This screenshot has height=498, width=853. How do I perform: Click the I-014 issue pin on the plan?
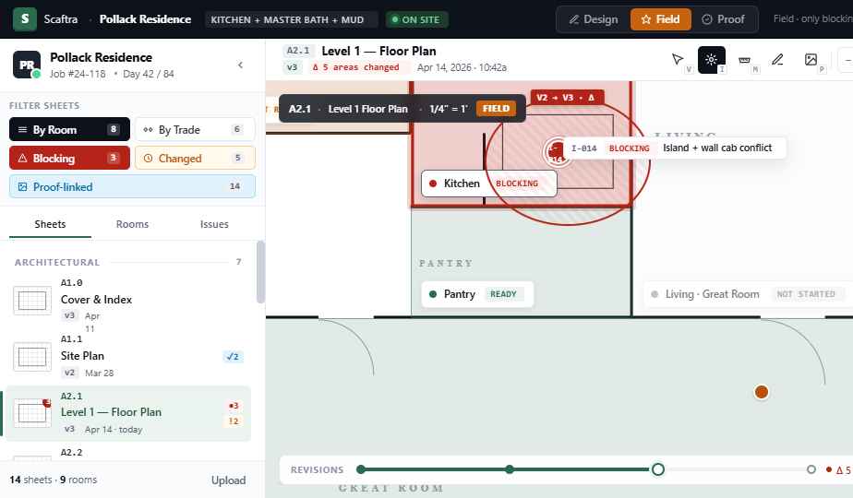click(x=557, y=150)
